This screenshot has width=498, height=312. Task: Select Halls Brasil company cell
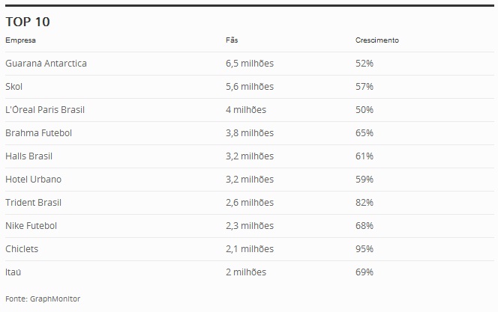pyautogui.click(x=29, y=156)
